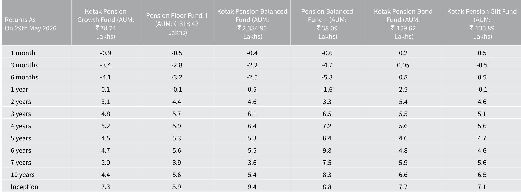The image size is (521, 194).
Task: Select the Kotak Pension Growth Fund header
Action: [x=106, y=24]
